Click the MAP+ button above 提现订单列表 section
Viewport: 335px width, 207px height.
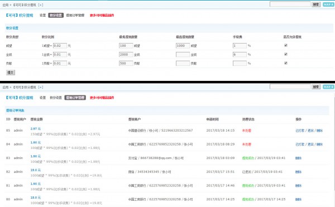pos(328,86)
